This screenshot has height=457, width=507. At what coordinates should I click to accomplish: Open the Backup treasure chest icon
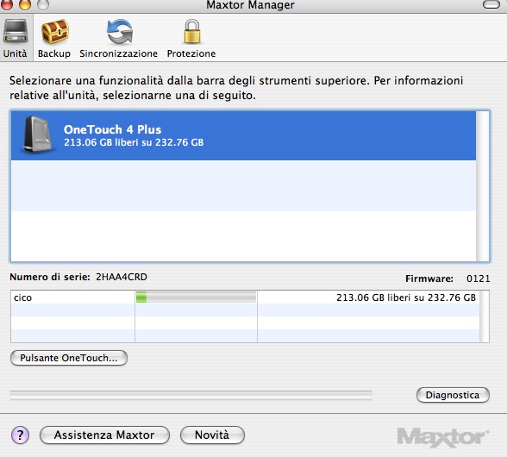[54, 31]
